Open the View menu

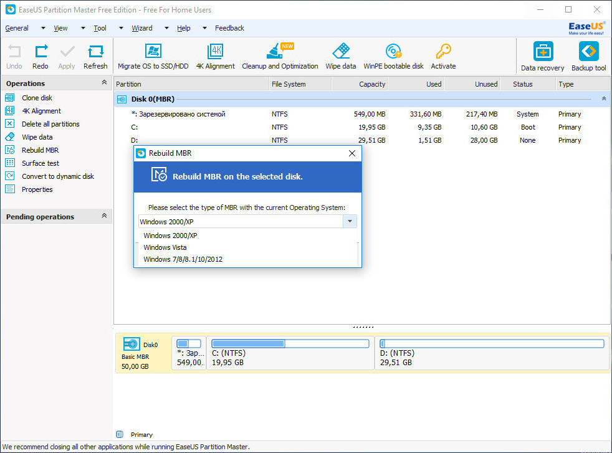(60, 28)
